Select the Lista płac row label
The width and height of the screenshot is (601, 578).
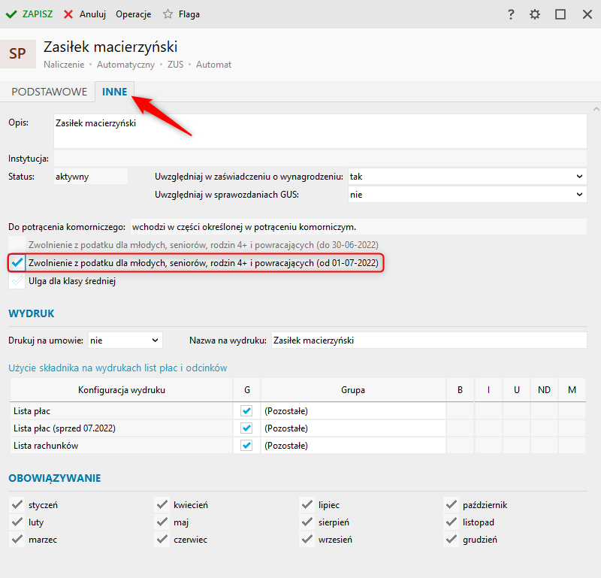click(x=32, y=411)
